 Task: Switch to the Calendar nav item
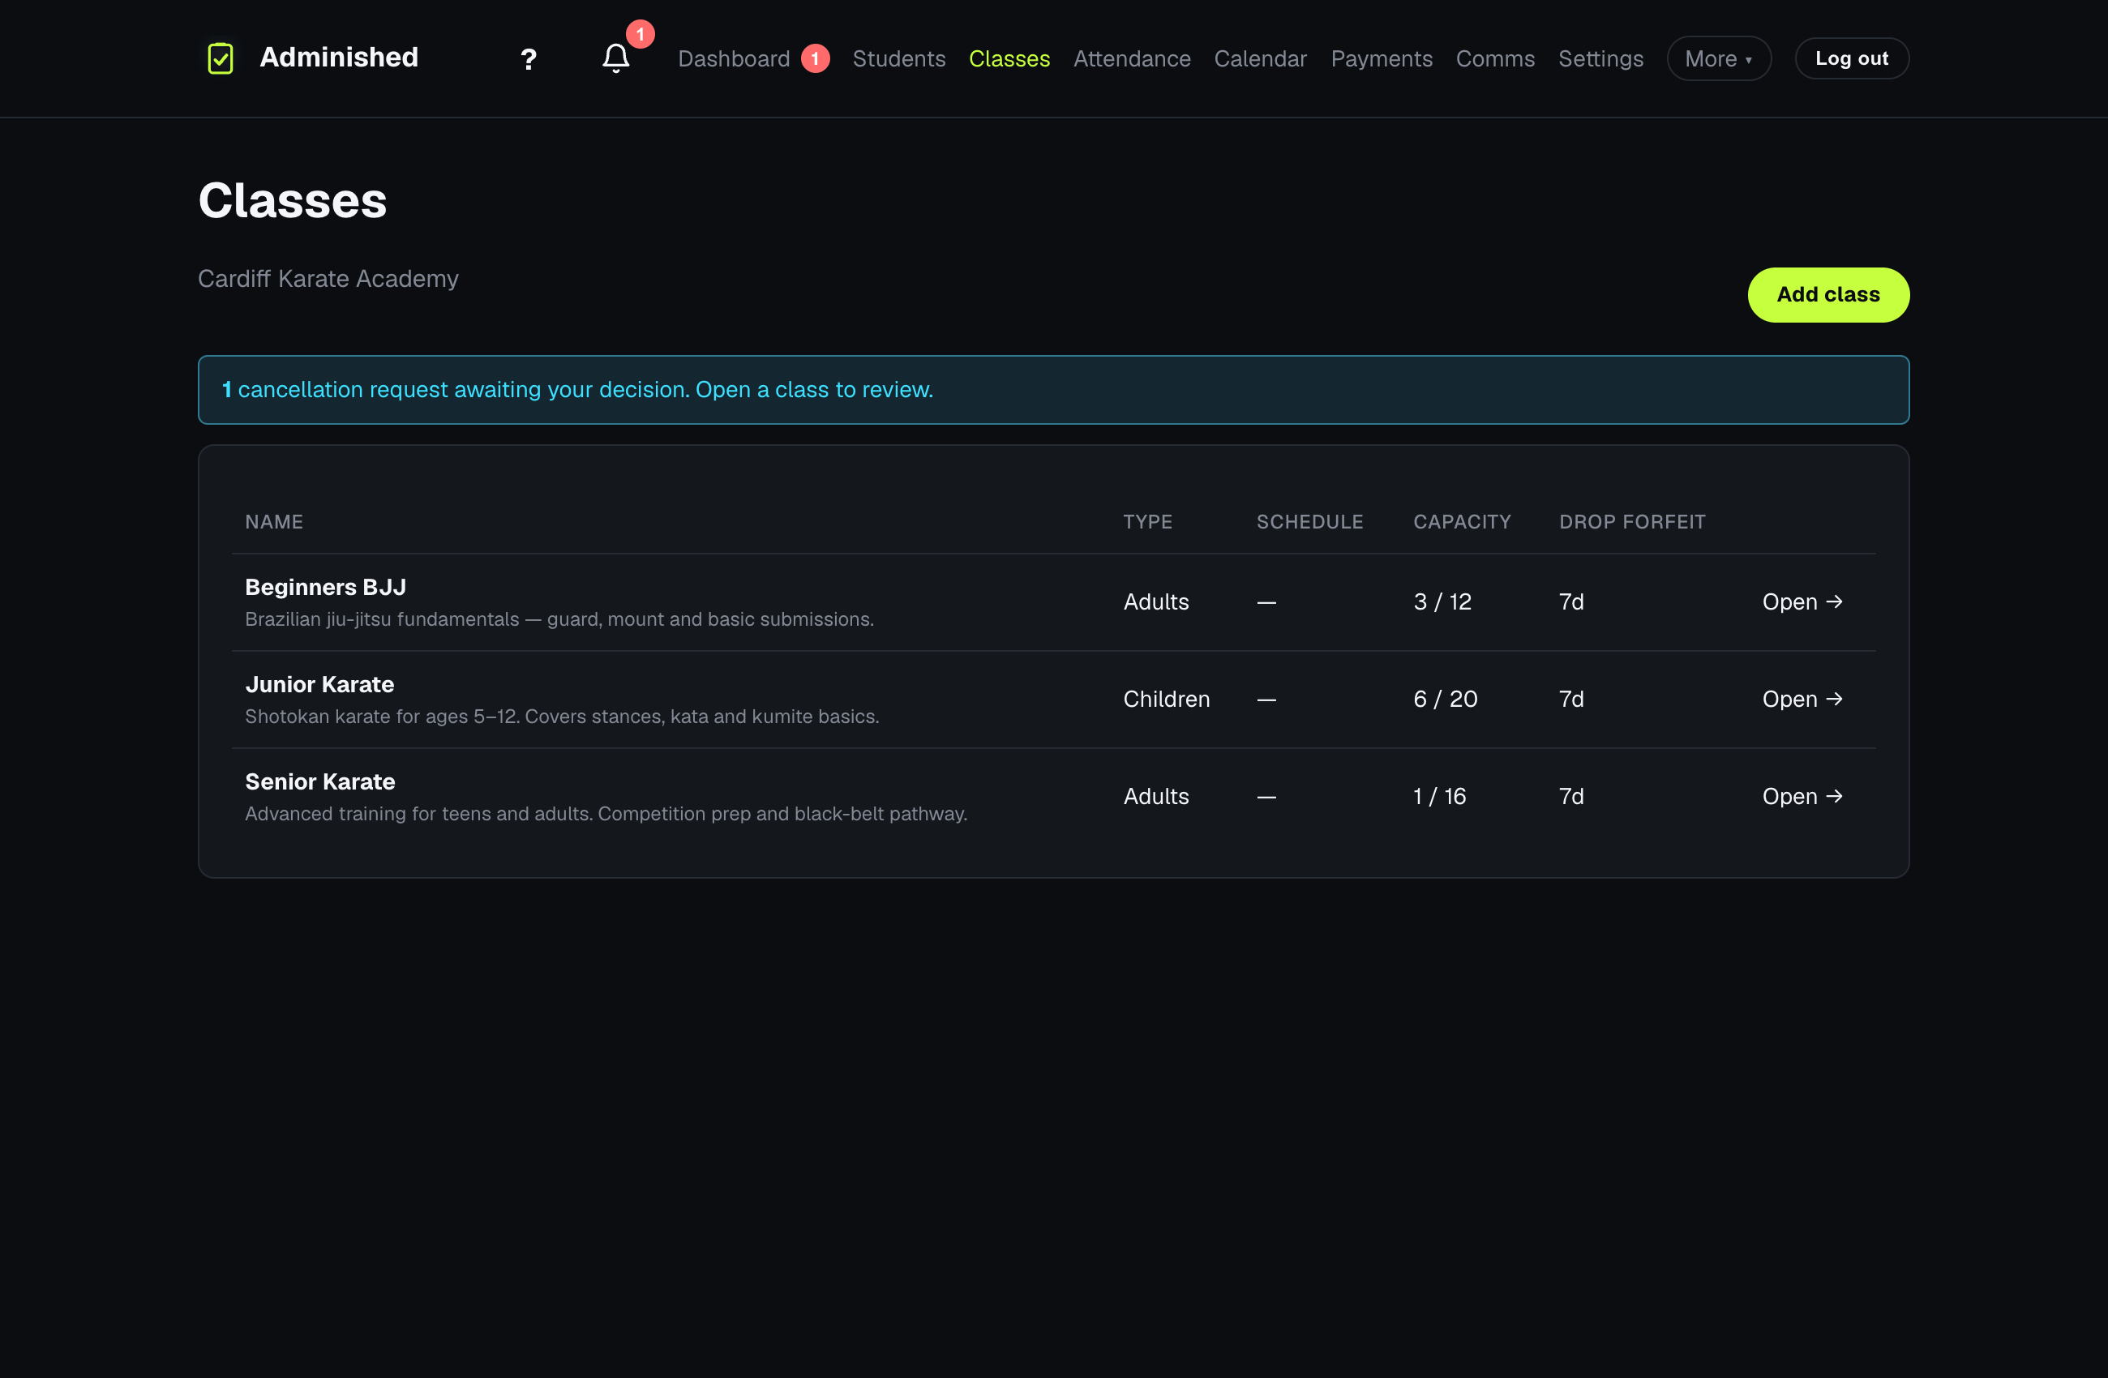(x=1259, y=58)
